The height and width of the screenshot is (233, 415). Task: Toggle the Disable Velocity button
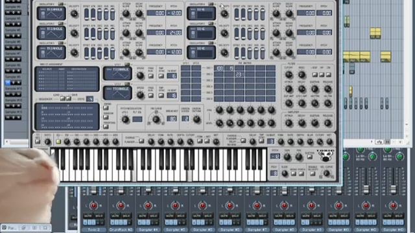313,174
